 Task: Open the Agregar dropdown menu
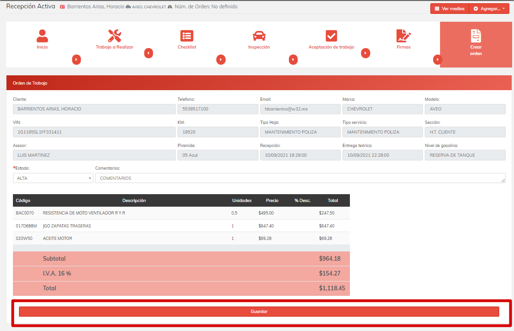pyautogui.click(x=489, y=9)
